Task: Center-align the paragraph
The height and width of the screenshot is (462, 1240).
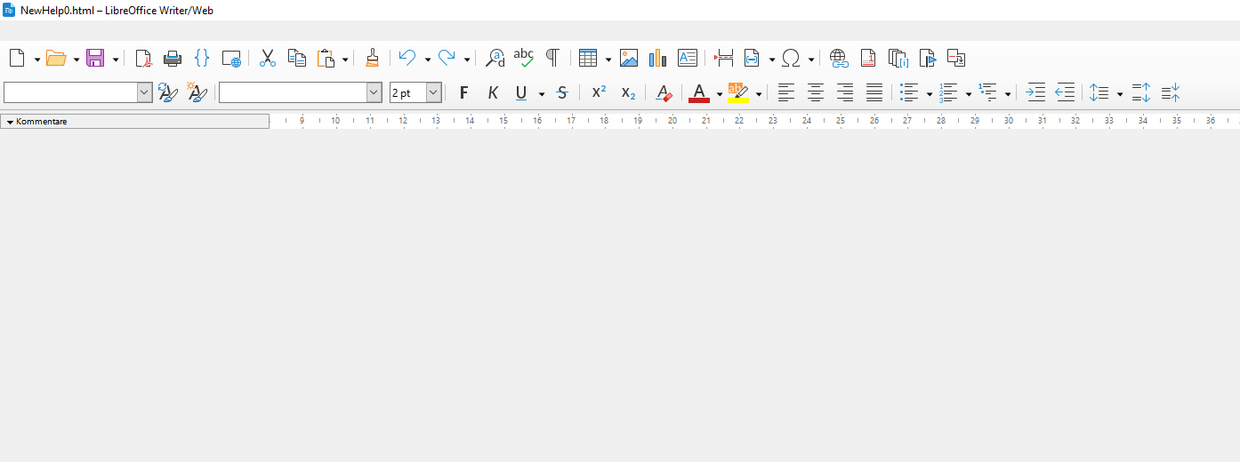Action: [x=816, y=92]
